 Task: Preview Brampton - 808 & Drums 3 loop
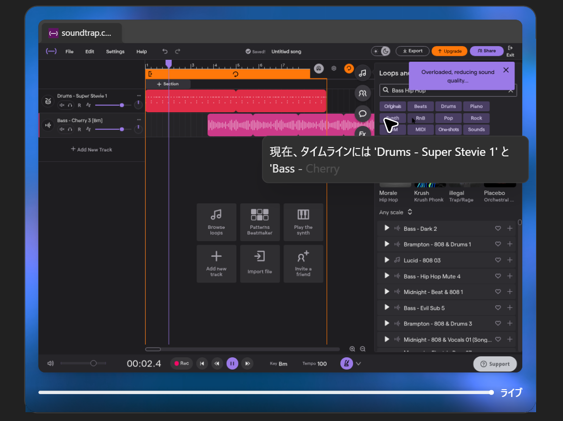[387, 323]
